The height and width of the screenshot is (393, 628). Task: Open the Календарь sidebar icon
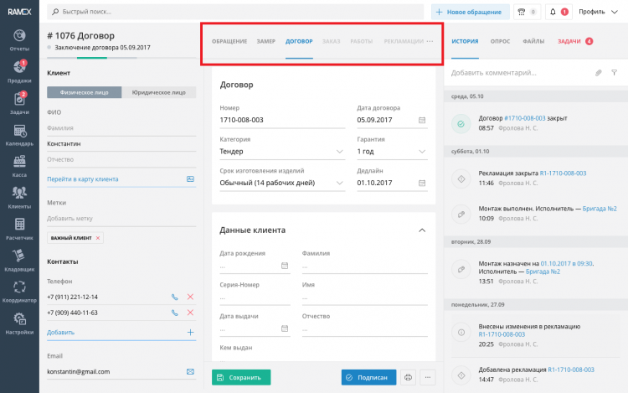coord(18,134)
